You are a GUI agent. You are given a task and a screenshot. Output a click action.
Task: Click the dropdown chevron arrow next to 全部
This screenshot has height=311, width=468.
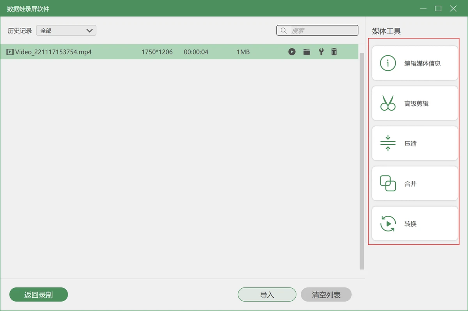pyautogui.click(x=89, y=31)
